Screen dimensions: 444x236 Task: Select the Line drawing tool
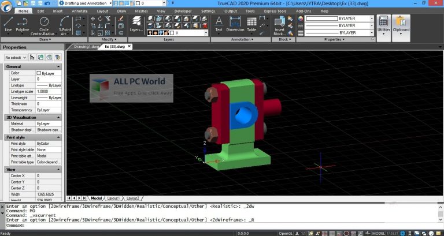[8, 24]
